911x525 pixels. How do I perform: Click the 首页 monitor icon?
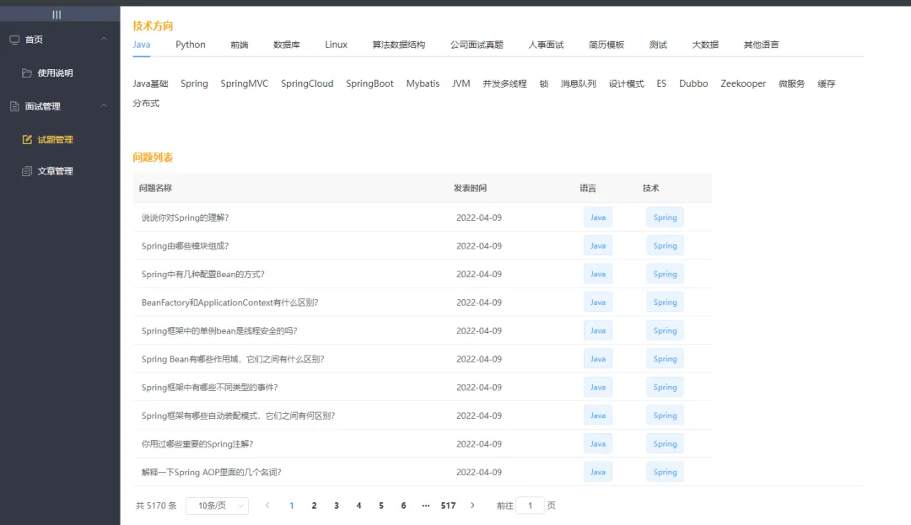coord(14,40)
